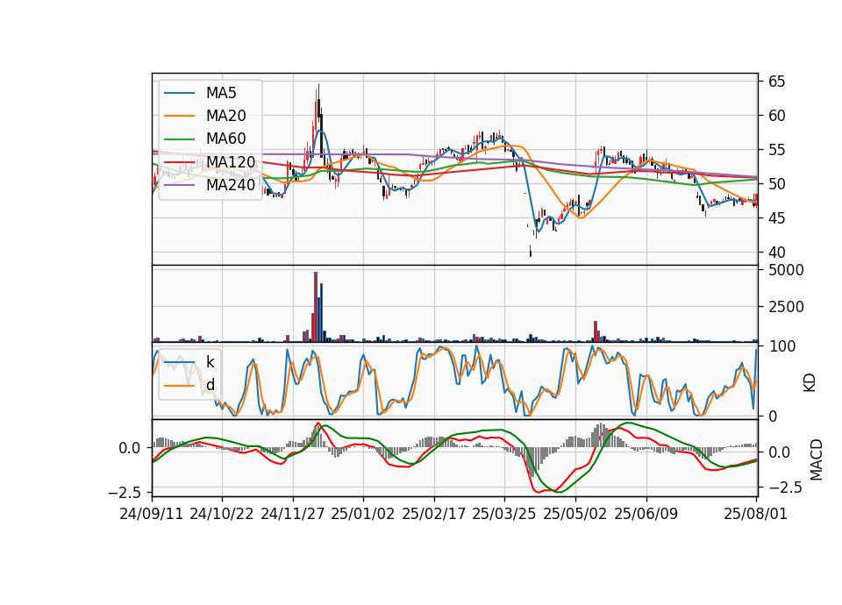Click the 25/02/17 date tick label

(x=434, y=514)
